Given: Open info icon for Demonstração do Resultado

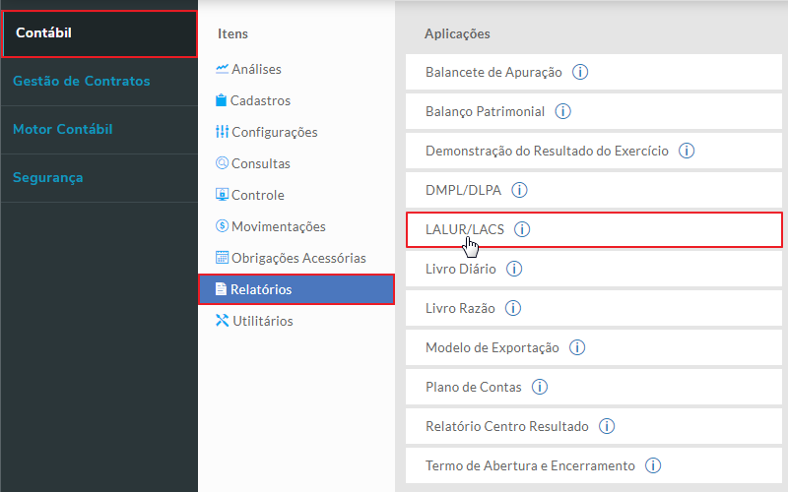Looking at the screenshot, I should coord(688,151).
